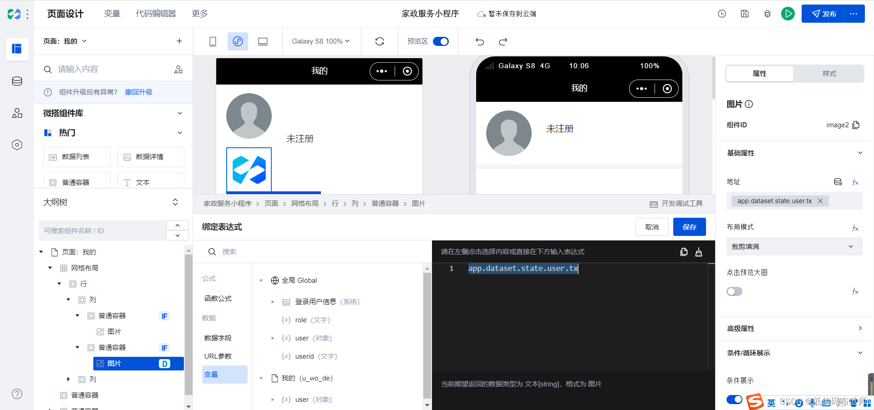Screen dimensions: 874x410
Task: Select the 数据字段 category
Action: coord(218,338)
